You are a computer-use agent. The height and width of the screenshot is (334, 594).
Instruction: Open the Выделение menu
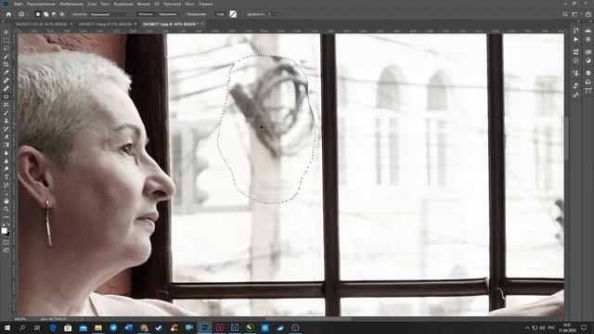click(x=123, y=4)
